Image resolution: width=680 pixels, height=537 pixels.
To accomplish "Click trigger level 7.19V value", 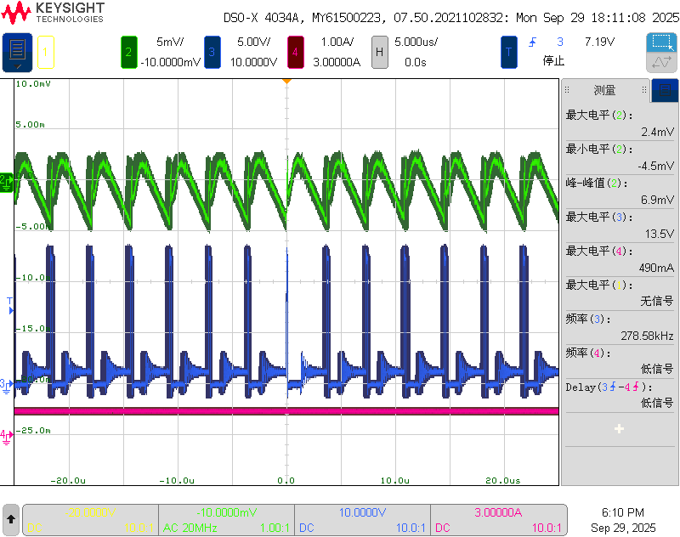I will coord(598,42).
